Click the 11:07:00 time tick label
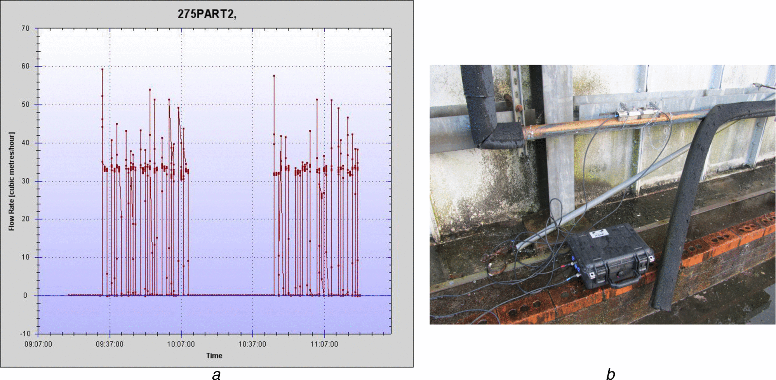The image size is (776, 380). 324,344
